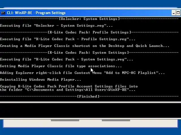Select the title bar text 'CLI: WinXP-BE - Program Settings'

(36, 13)
